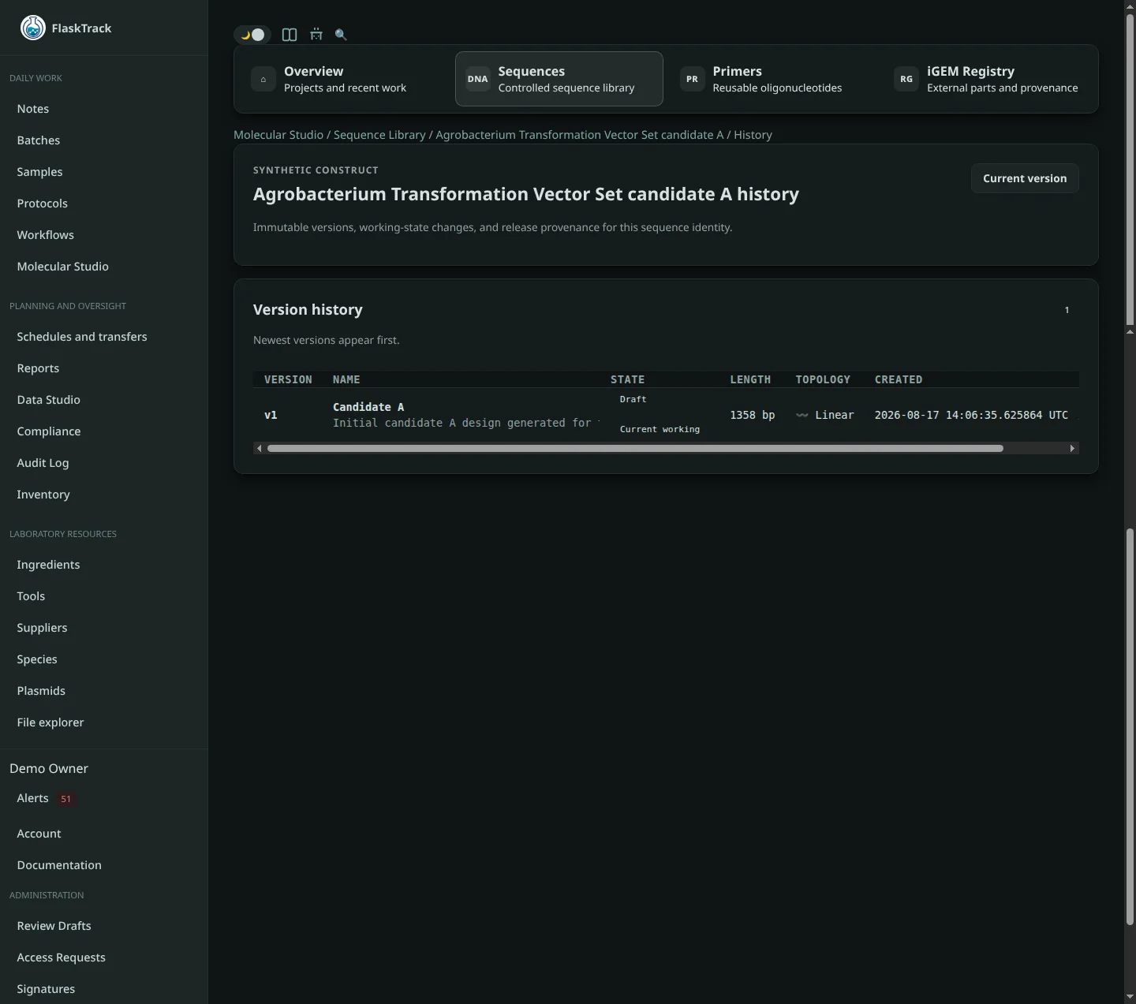Click the RG badge icon on iGEM Registry
This screenshot has width=1136, height=1004.
(906, 79)
